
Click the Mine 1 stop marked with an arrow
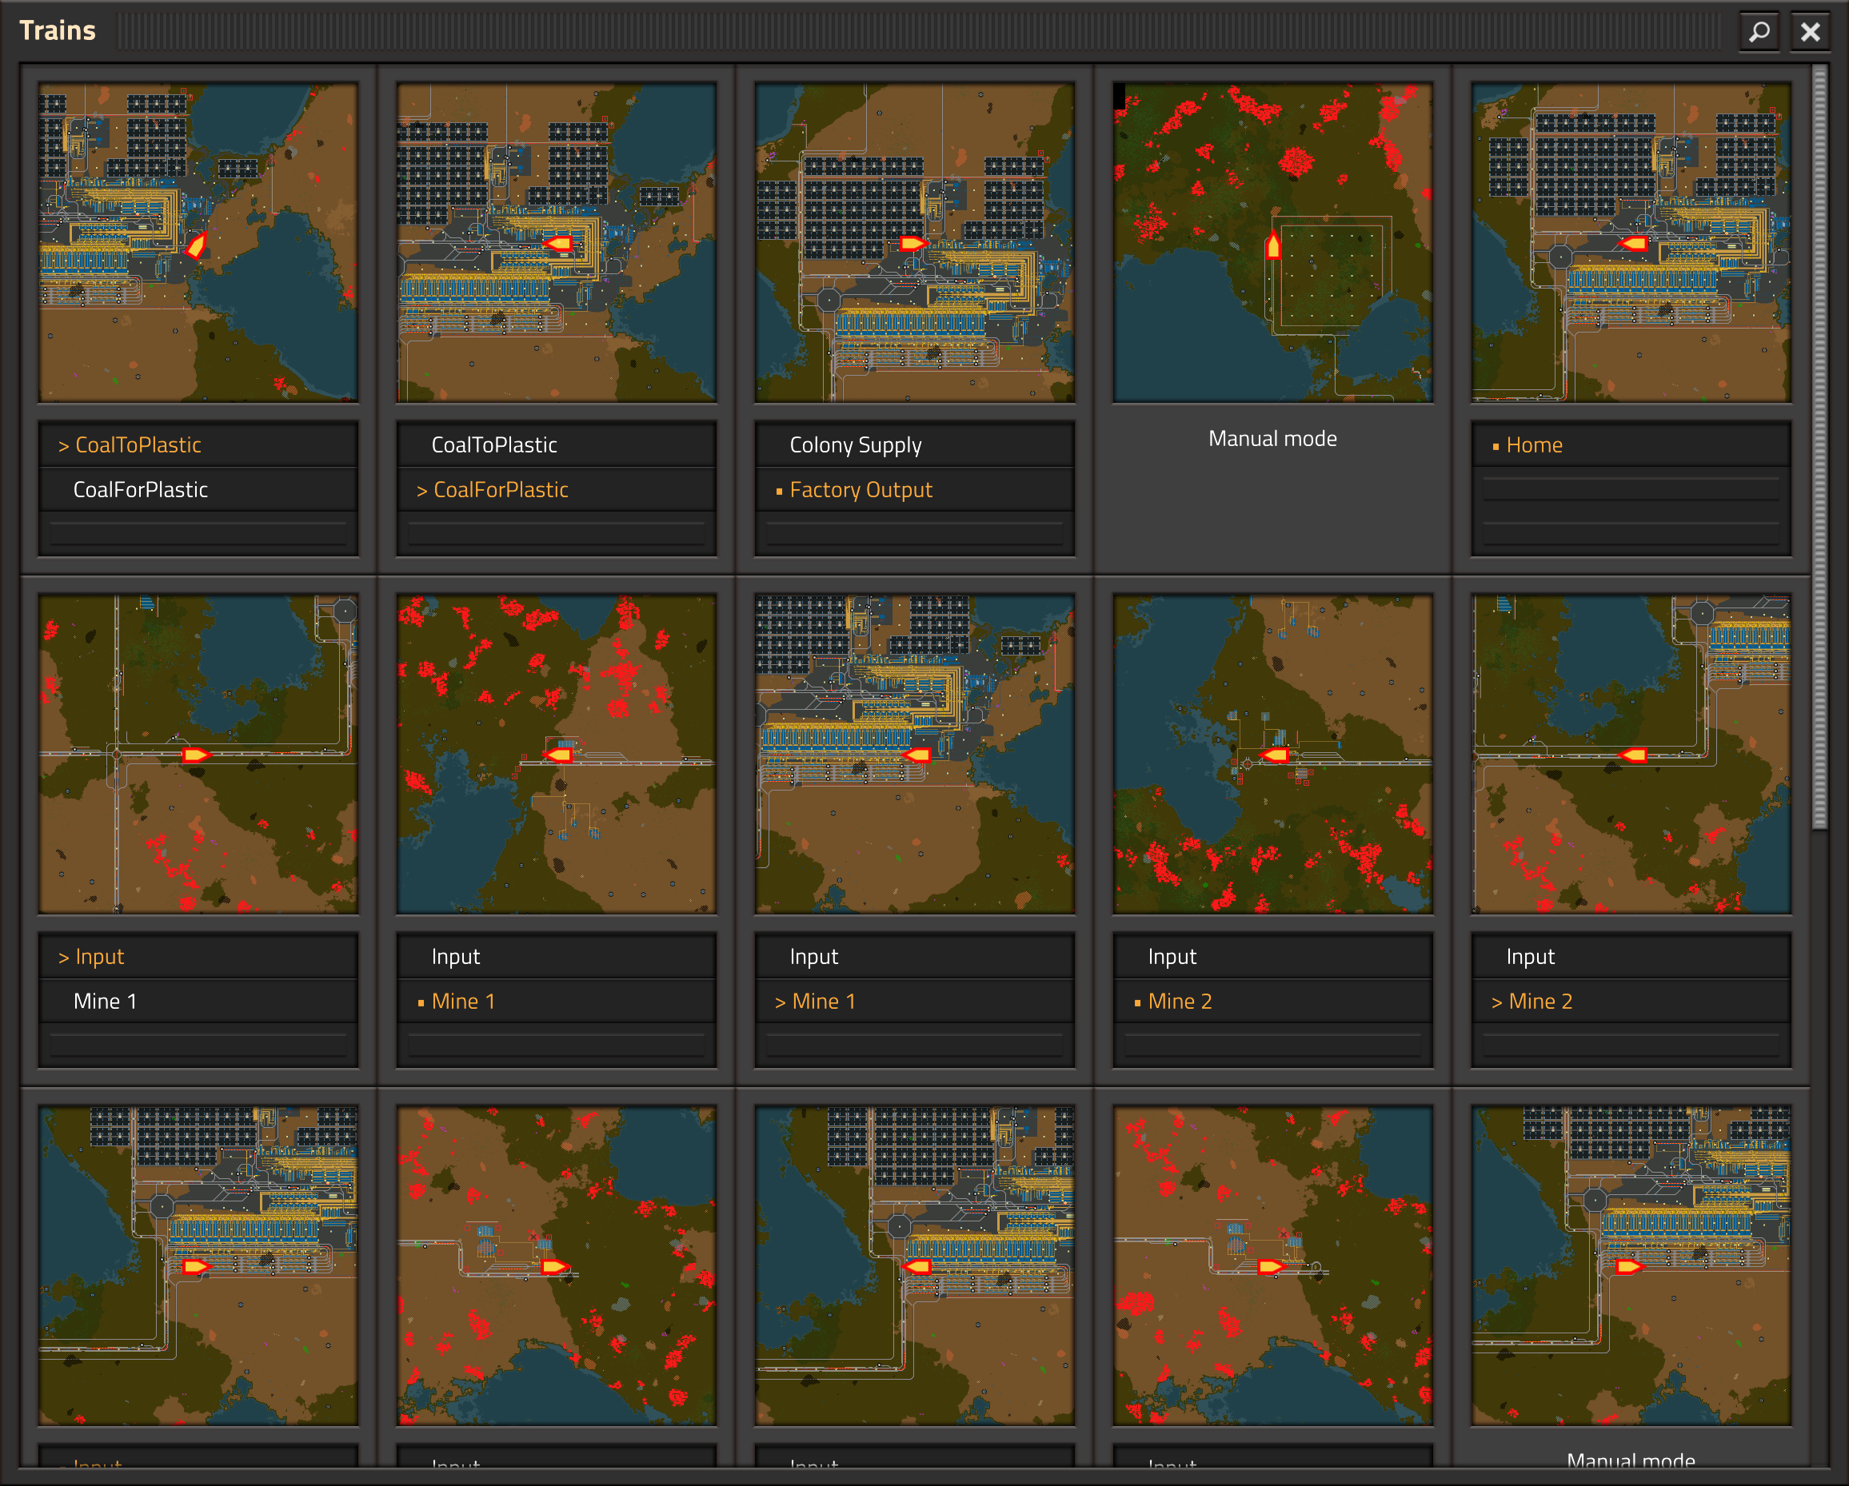[913, 1001]
